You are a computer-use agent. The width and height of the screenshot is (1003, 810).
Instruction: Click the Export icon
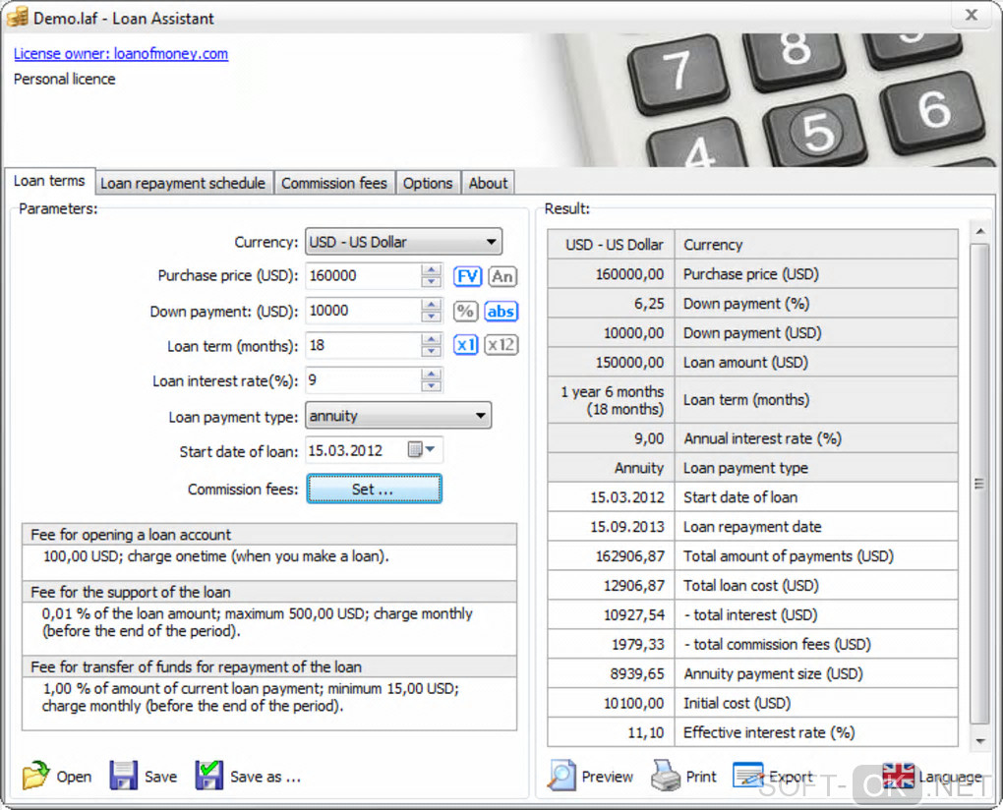click(747, 775)
